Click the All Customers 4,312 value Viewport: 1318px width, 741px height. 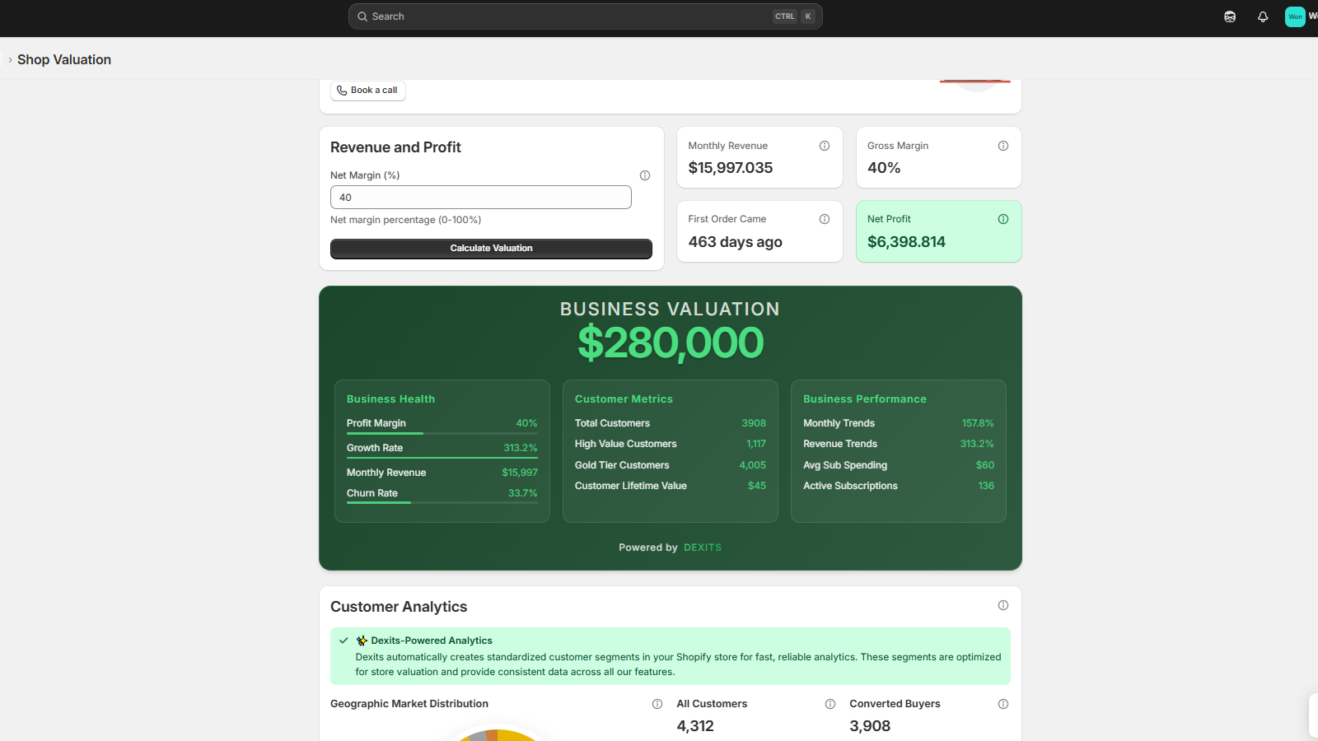click(695, 726)
